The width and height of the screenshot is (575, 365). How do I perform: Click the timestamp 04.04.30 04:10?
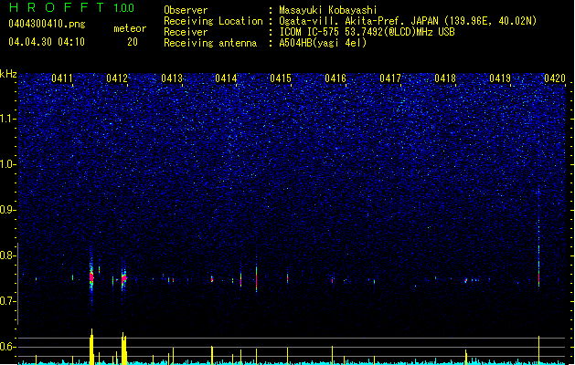(47, 42)
